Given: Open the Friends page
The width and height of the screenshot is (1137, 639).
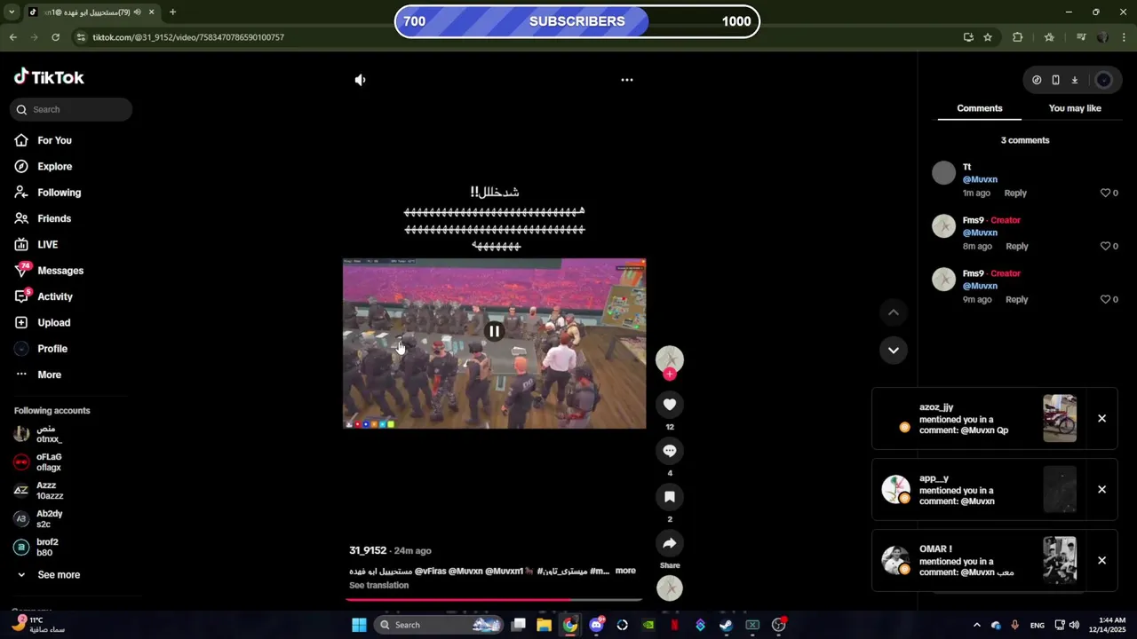Looking at the screenshot, I should pos(54,218).
